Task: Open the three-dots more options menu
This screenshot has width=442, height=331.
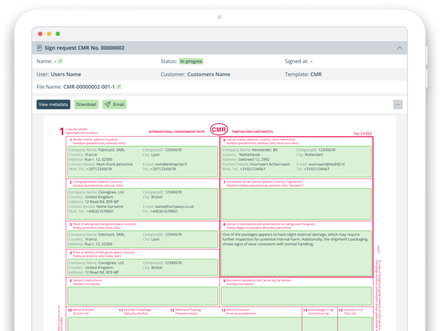Action: [398, 104]
